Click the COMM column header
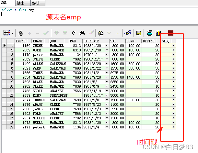The image size is (198, 153). point(134,41)
